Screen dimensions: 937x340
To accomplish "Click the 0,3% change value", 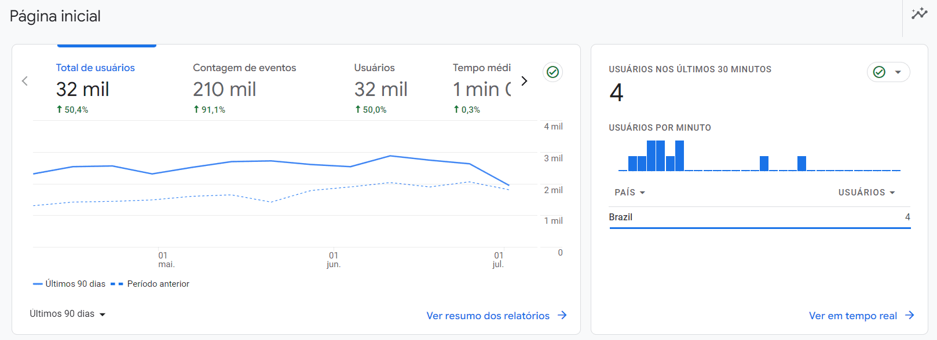I will tap(467, 109).
